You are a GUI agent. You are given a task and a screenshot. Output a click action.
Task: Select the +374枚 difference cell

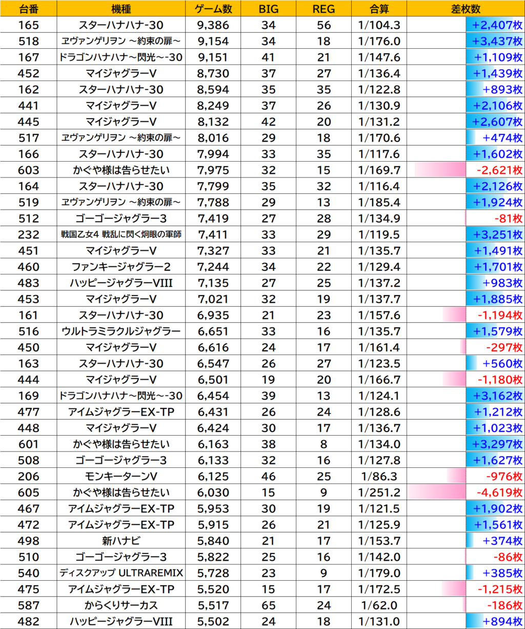(x=466, y=540)
